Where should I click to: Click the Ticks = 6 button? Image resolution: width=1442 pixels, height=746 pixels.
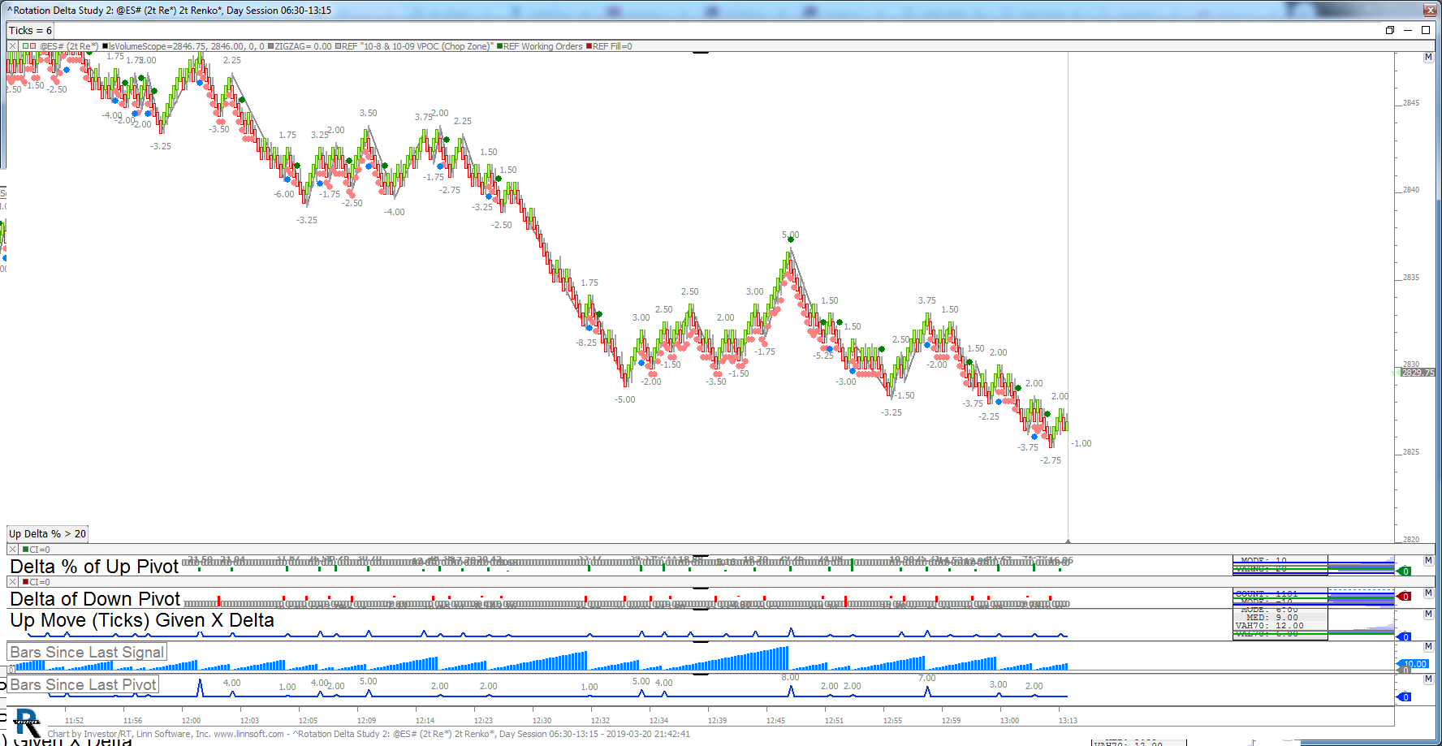(30, 30)
